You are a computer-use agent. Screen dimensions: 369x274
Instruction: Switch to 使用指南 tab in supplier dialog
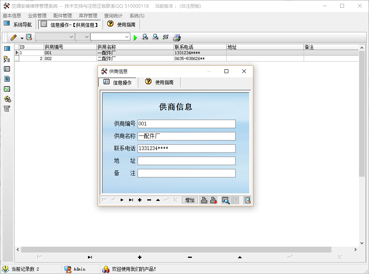coord(160,82)
